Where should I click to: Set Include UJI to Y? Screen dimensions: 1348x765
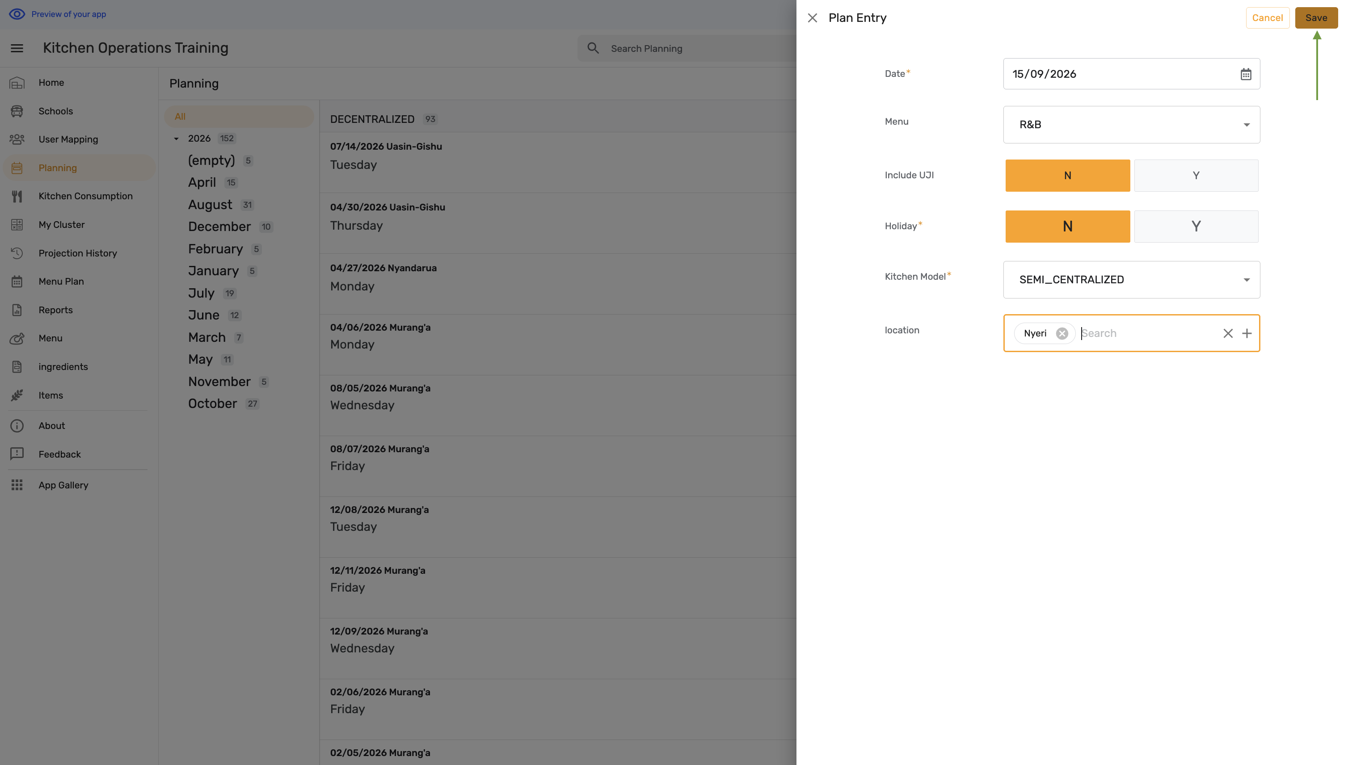1196,176
